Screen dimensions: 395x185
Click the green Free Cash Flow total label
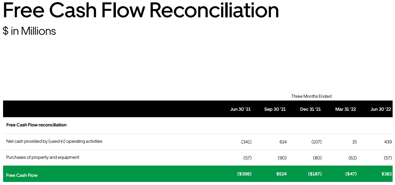click(x=22, y=175)
